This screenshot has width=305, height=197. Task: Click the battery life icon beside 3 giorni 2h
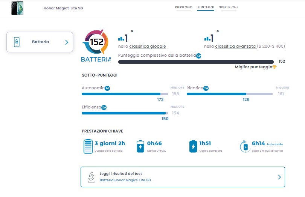88,146
